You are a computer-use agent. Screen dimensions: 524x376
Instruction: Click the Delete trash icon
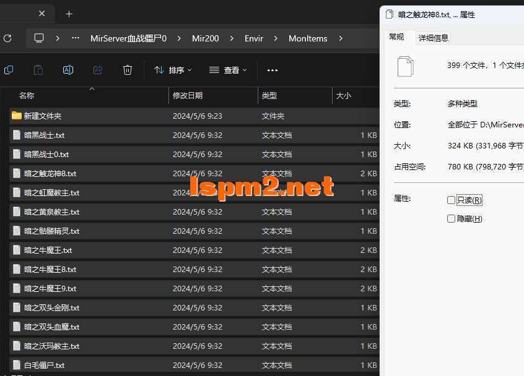point(128,70)
